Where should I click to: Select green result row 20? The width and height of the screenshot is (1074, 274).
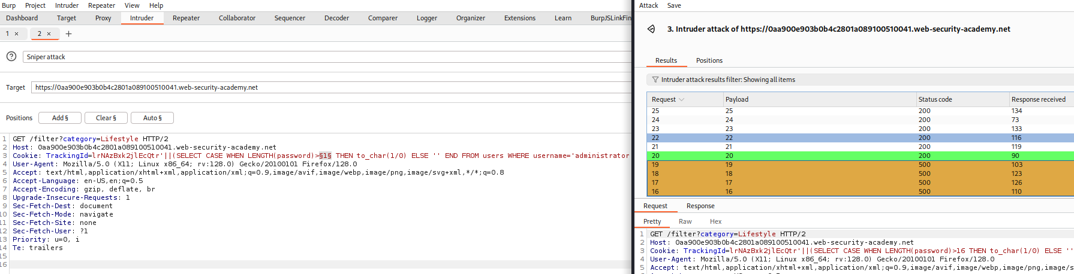coord(861,156)
